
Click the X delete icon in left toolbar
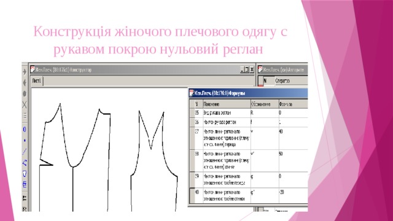click(25, 104)
